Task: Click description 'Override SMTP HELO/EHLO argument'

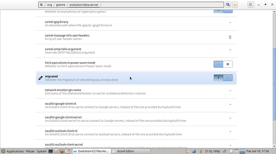Action: [70, 53]
